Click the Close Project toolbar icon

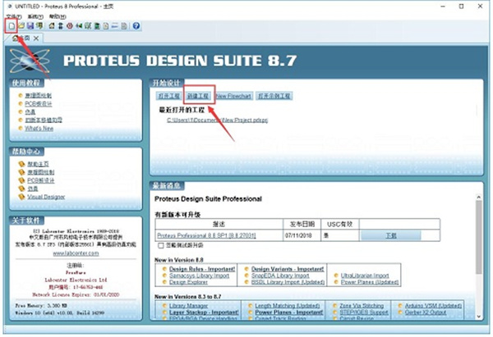pyautogui.click(x=39, y=26)
